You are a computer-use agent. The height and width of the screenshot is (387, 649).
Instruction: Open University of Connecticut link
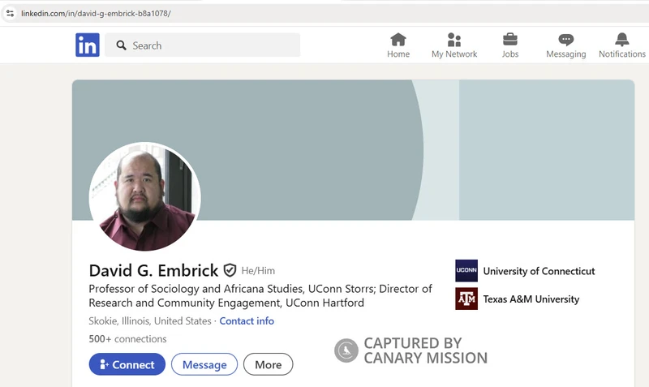click(x=539, y=271)
